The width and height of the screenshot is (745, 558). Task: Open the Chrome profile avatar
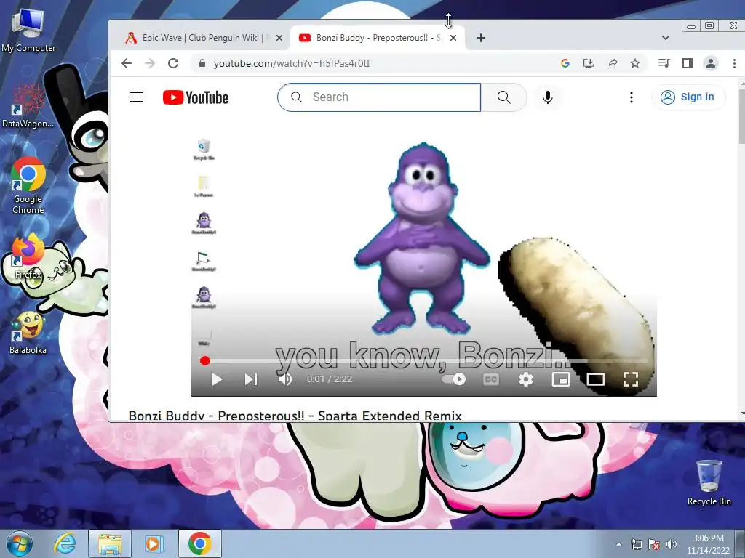click(711, 63)
